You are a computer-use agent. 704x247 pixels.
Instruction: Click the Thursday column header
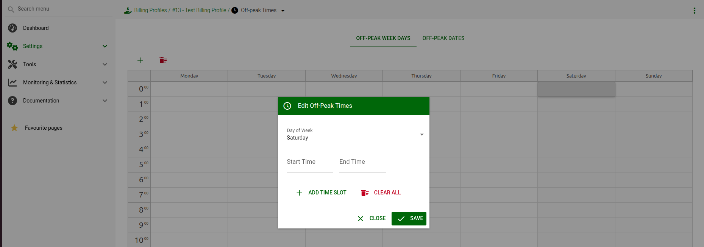pos(421,76)
